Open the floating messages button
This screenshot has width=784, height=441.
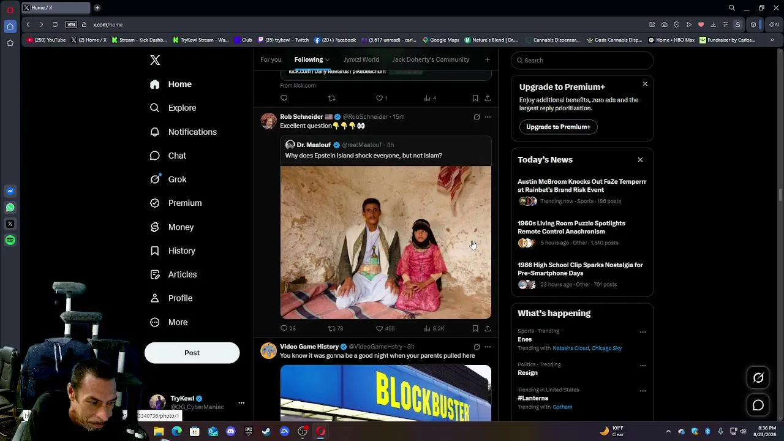758,405
